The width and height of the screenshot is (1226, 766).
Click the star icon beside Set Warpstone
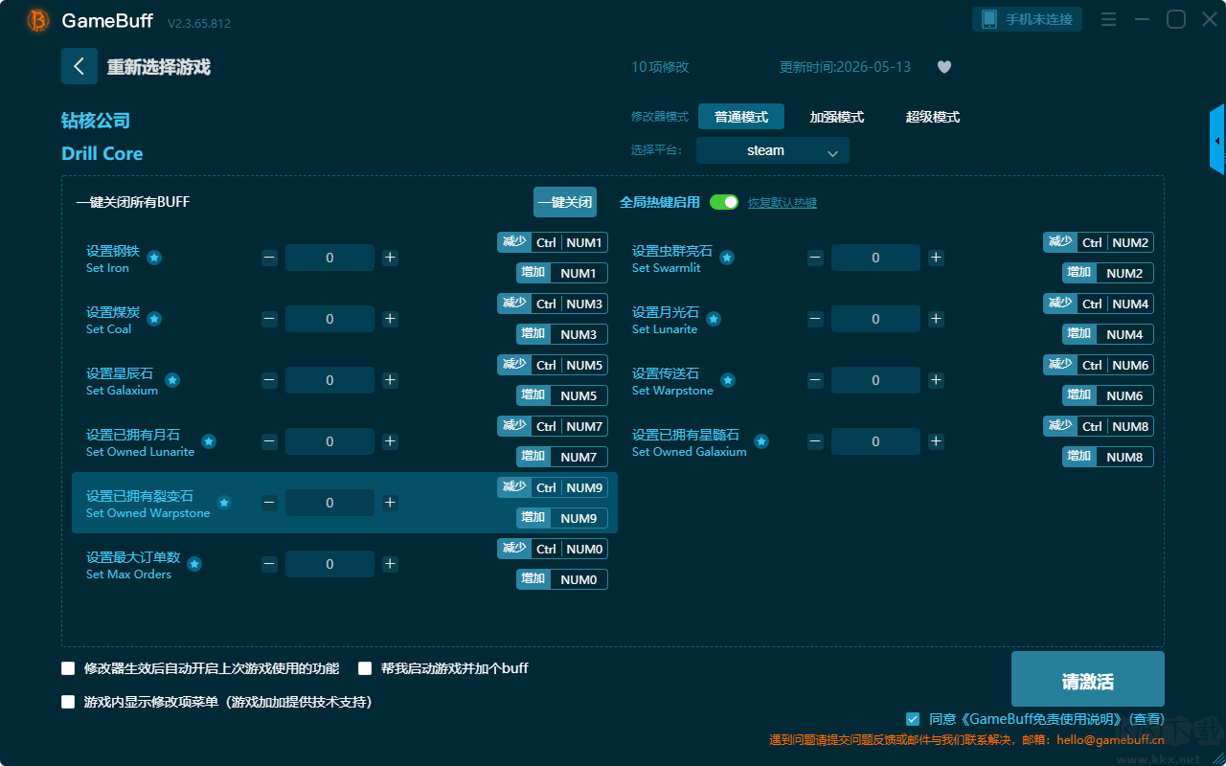coord(728,380)
